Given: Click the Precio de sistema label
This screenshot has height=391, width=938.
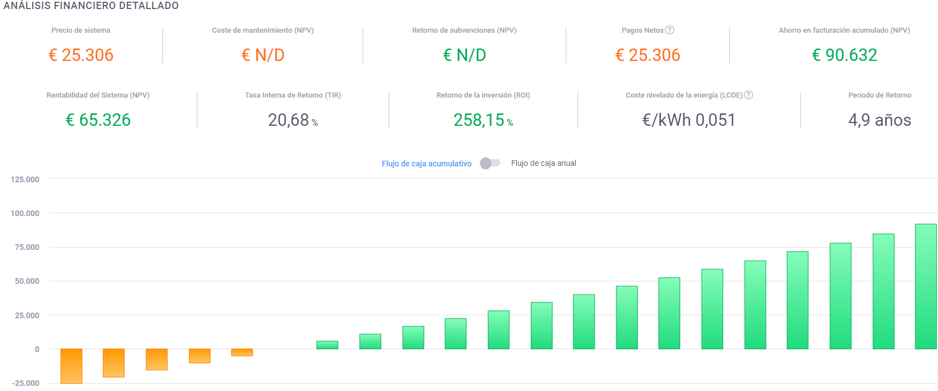Looking at the screenshot, I should (81, 30).
